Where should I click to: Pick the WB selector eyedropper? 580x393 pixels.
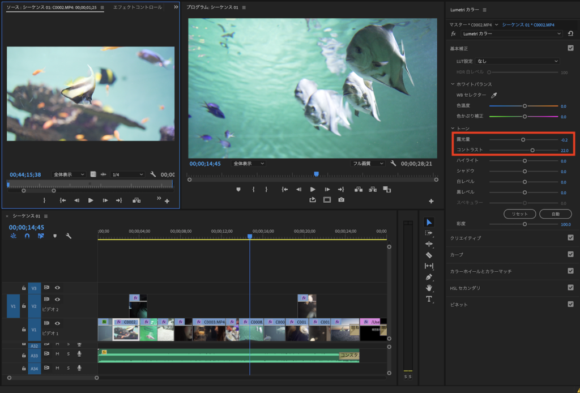pyautogui.click(x=493, y=95)
